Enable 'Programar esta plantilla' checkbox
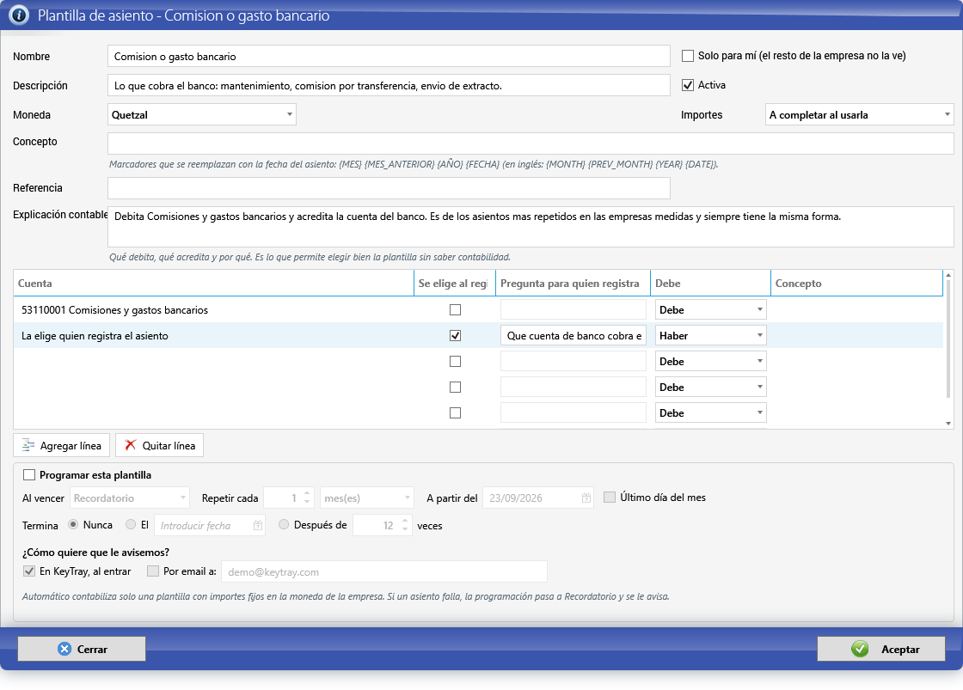This screenshot has height=690, width=963. point(29,475)
